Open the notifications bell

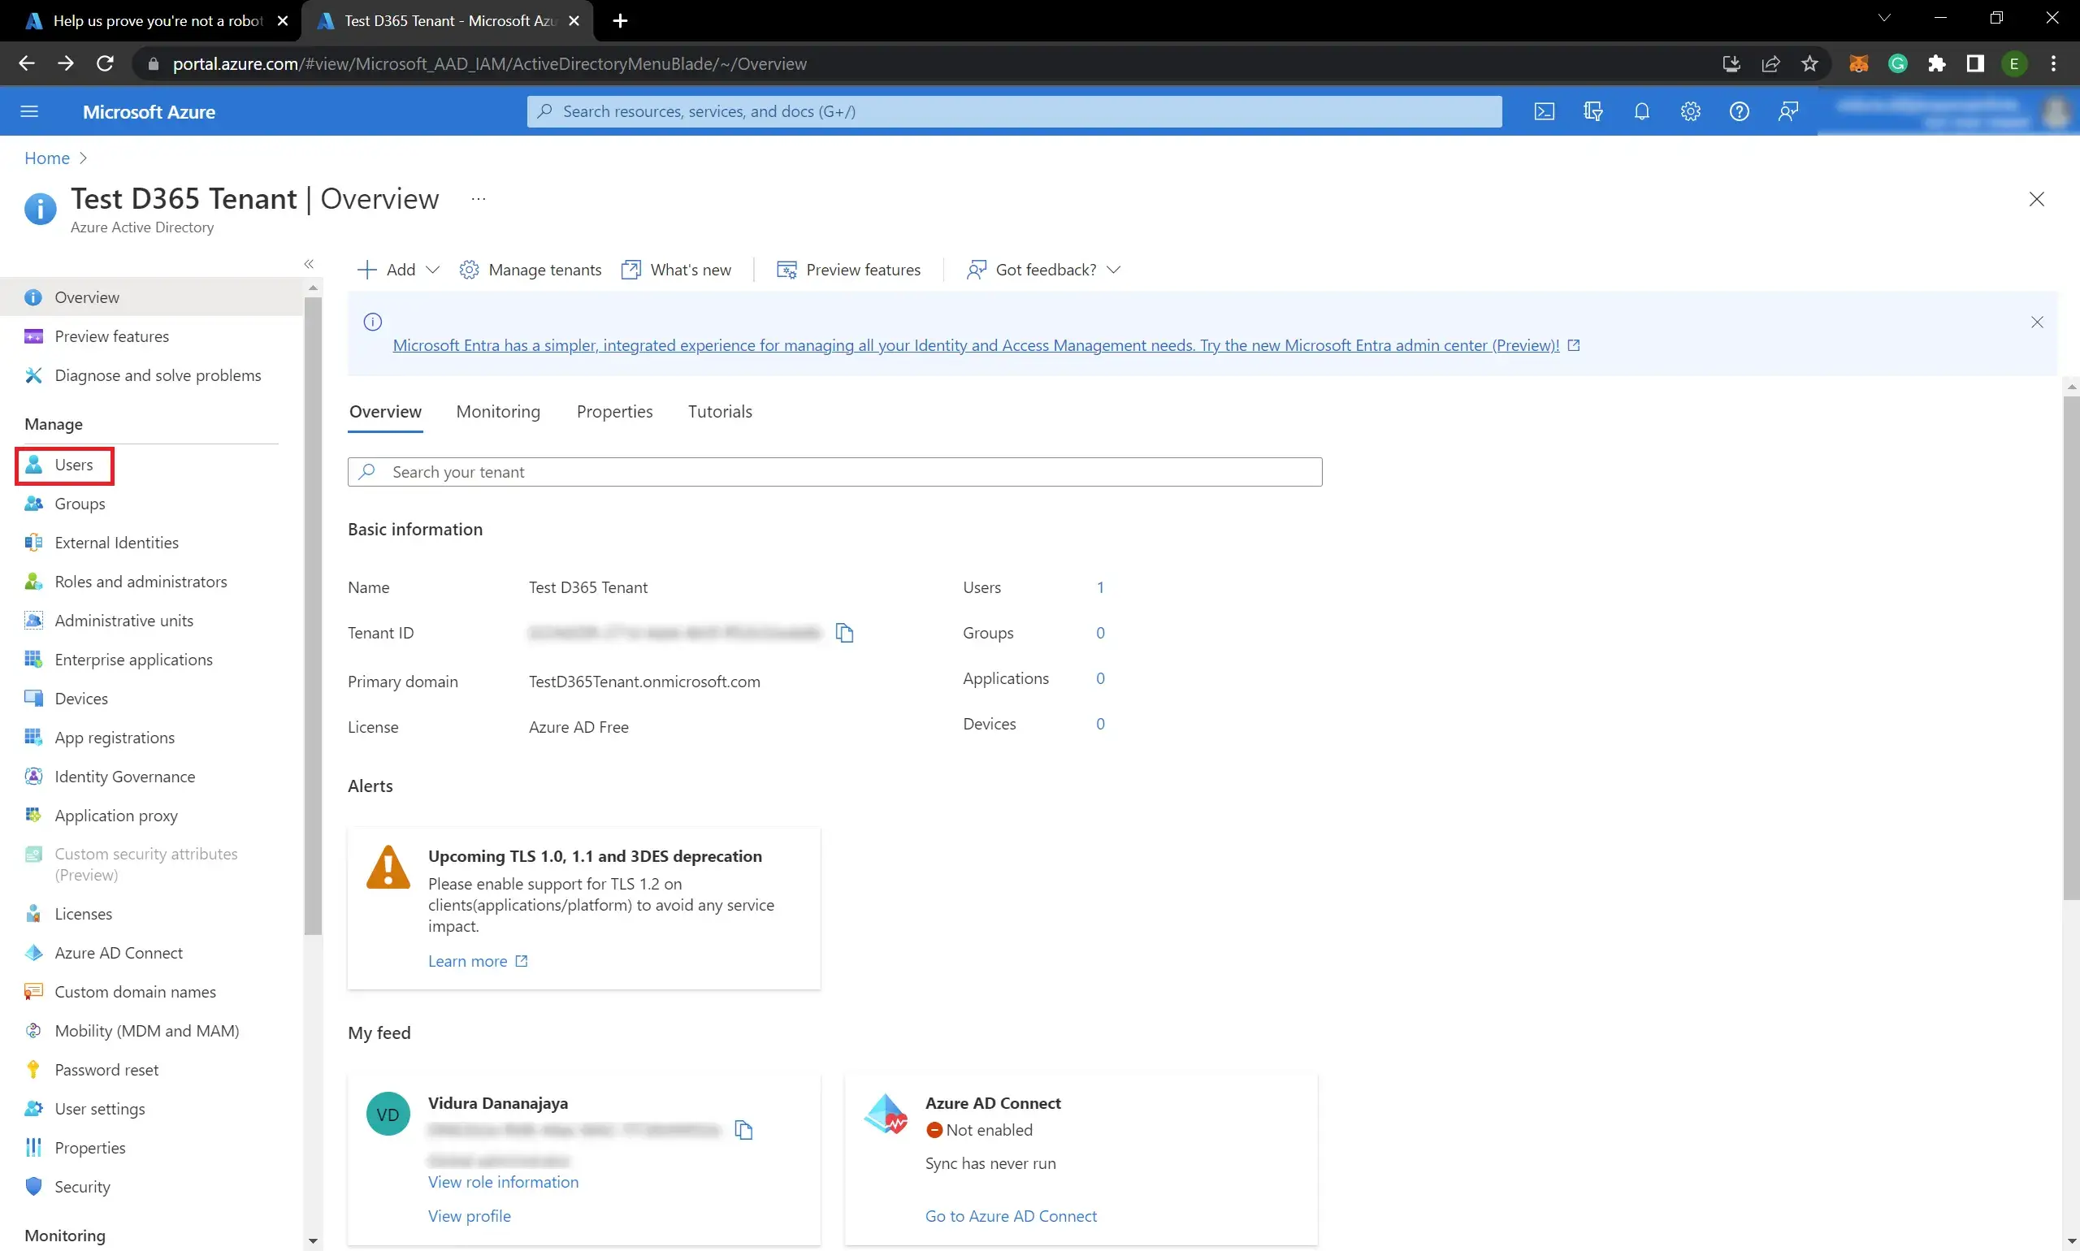(1641, 111)
